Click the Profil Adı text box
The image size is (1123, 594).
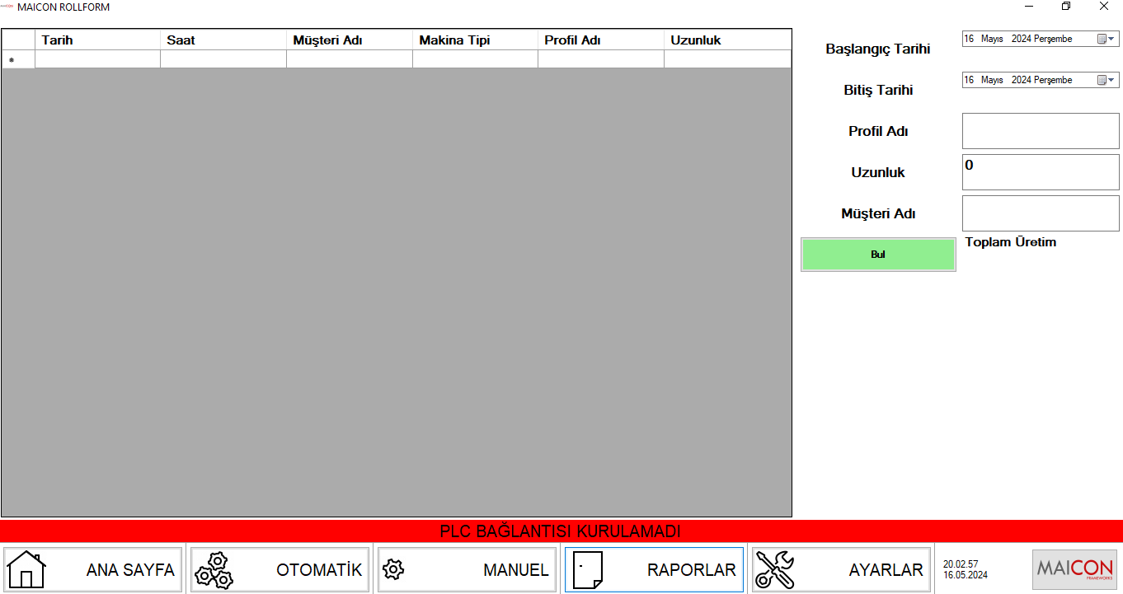[1041, 131]
